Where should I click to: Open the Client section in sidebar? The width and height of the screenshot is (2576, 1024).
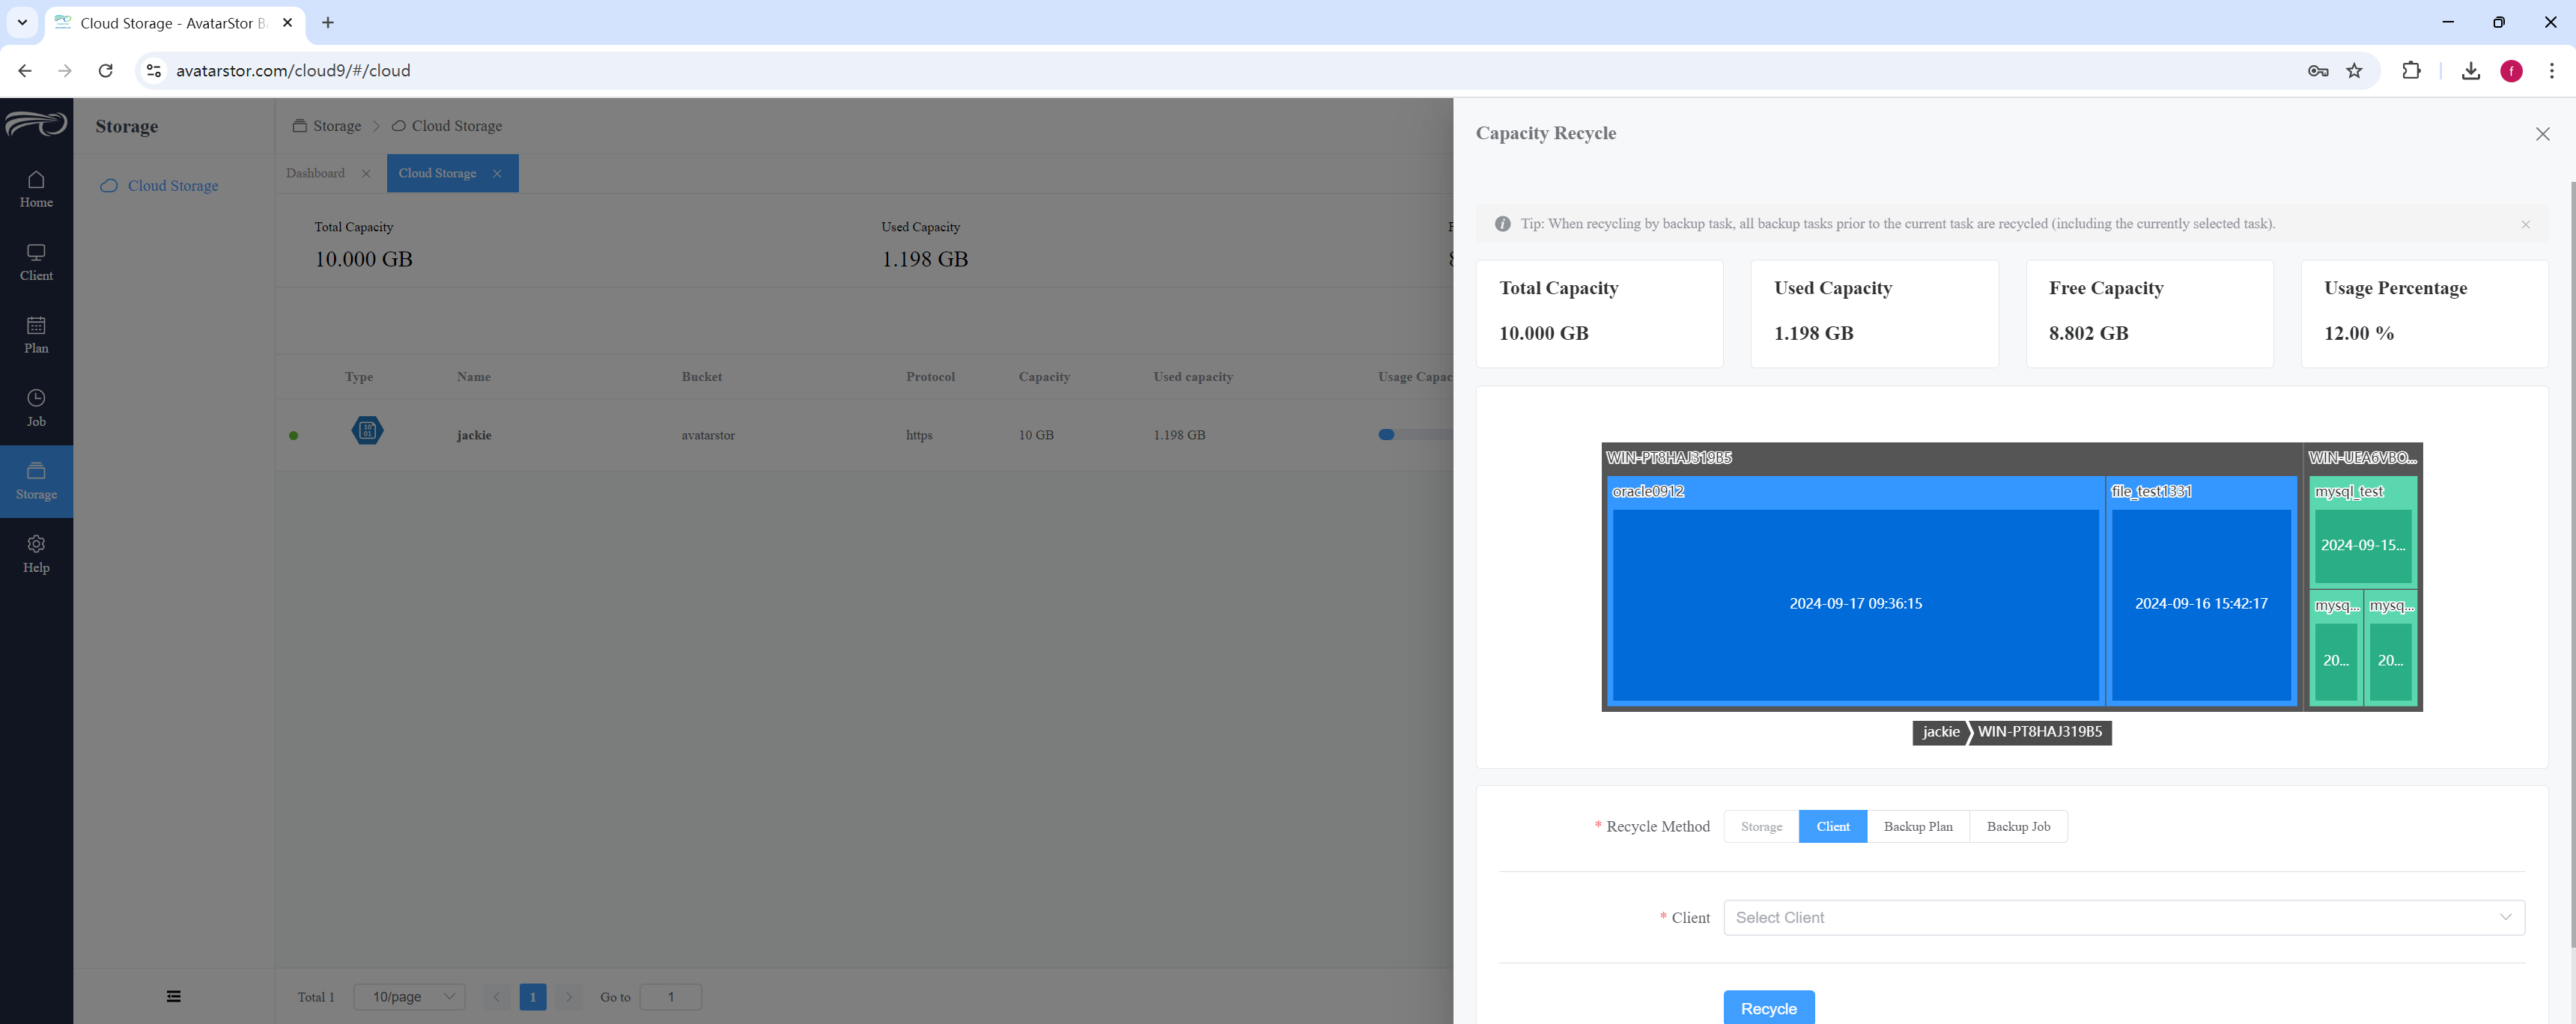coord(36,262)
